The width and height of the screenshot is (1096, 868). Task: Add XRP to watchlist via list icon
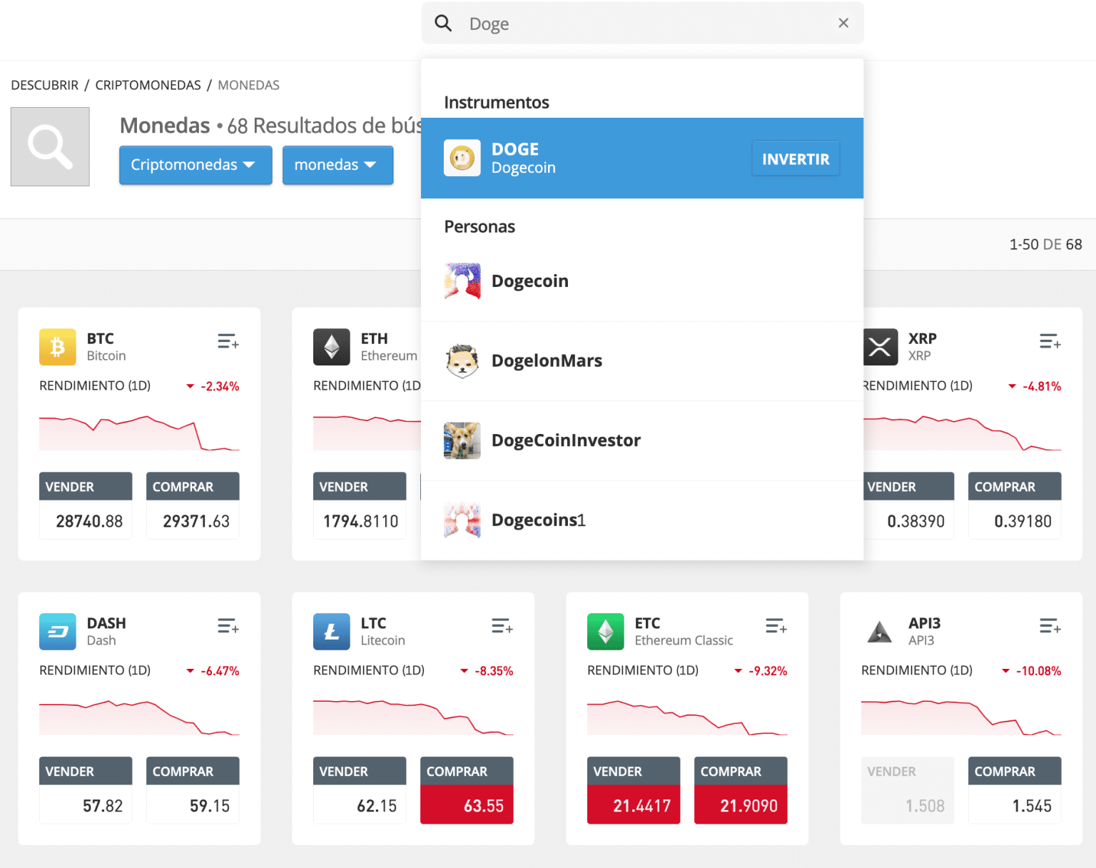click(x=1050, y=342)
